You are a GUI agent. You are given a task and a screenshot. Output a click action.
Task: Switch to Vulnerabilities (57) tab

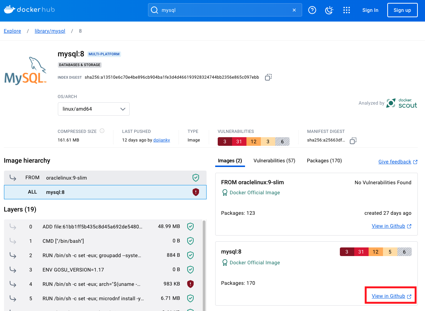(274, 161)
